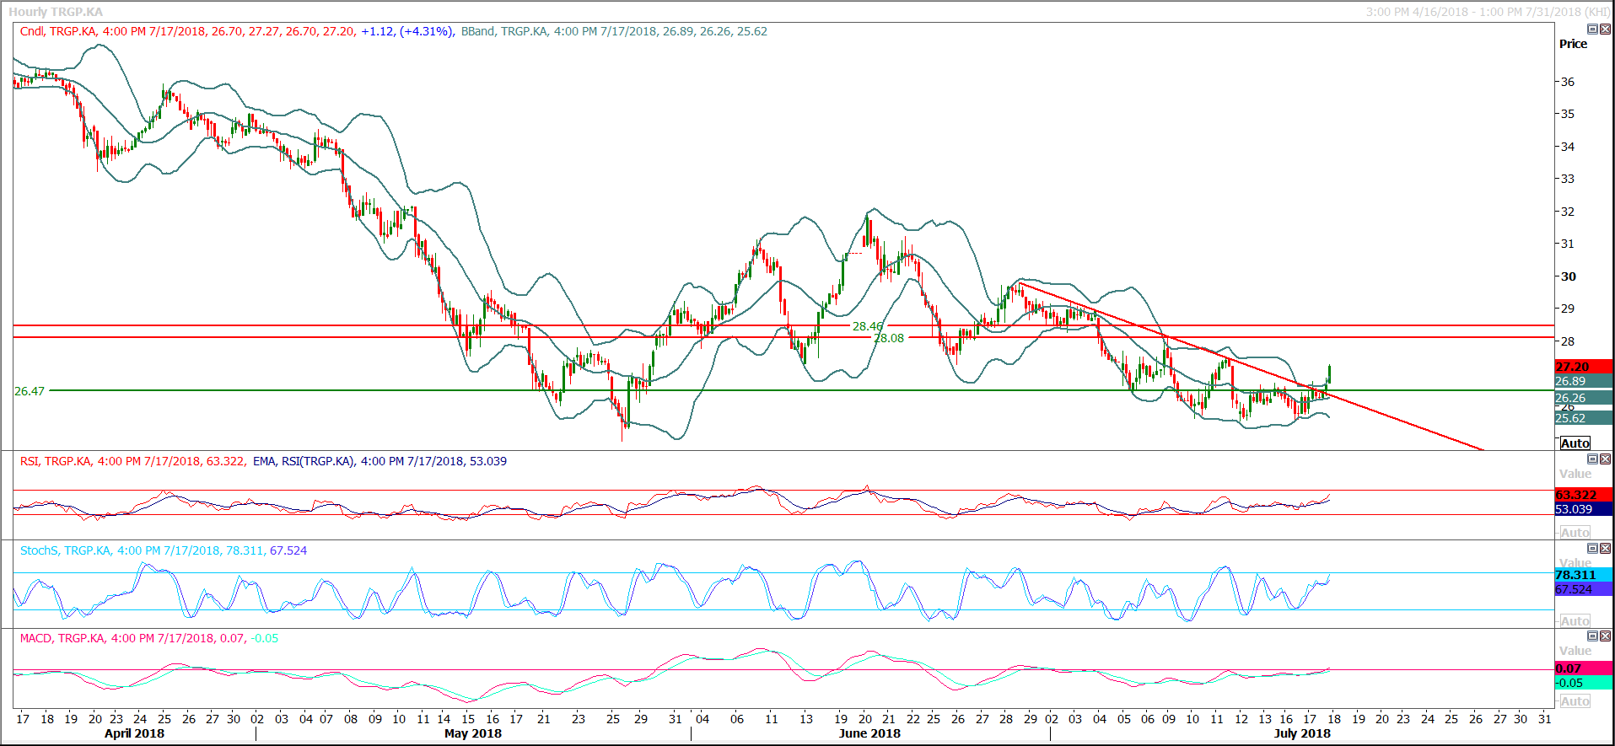Click the 26.47 support level label
Screen dimensions: 1615x746
[30, 391]
